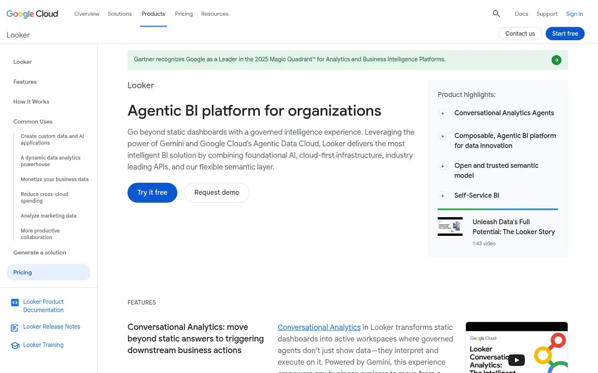Click the Start free button
The image size is (598, 373).
pos(565,34)
